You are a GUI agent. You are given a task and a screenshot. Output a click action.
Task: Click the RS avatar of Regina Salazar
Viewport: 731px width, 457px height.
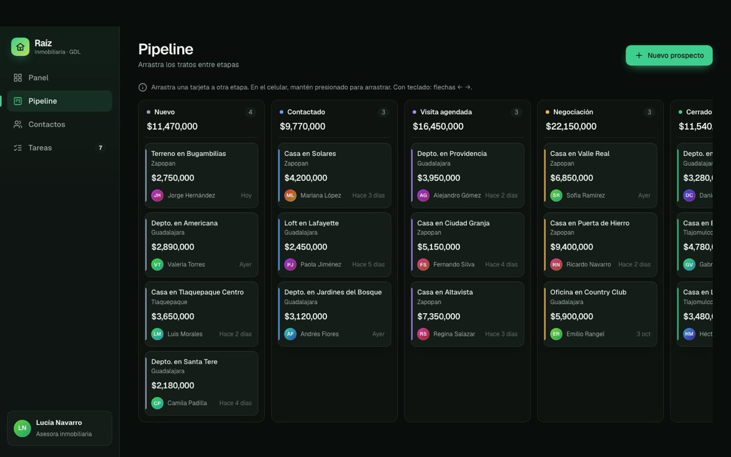coord(423,334)
